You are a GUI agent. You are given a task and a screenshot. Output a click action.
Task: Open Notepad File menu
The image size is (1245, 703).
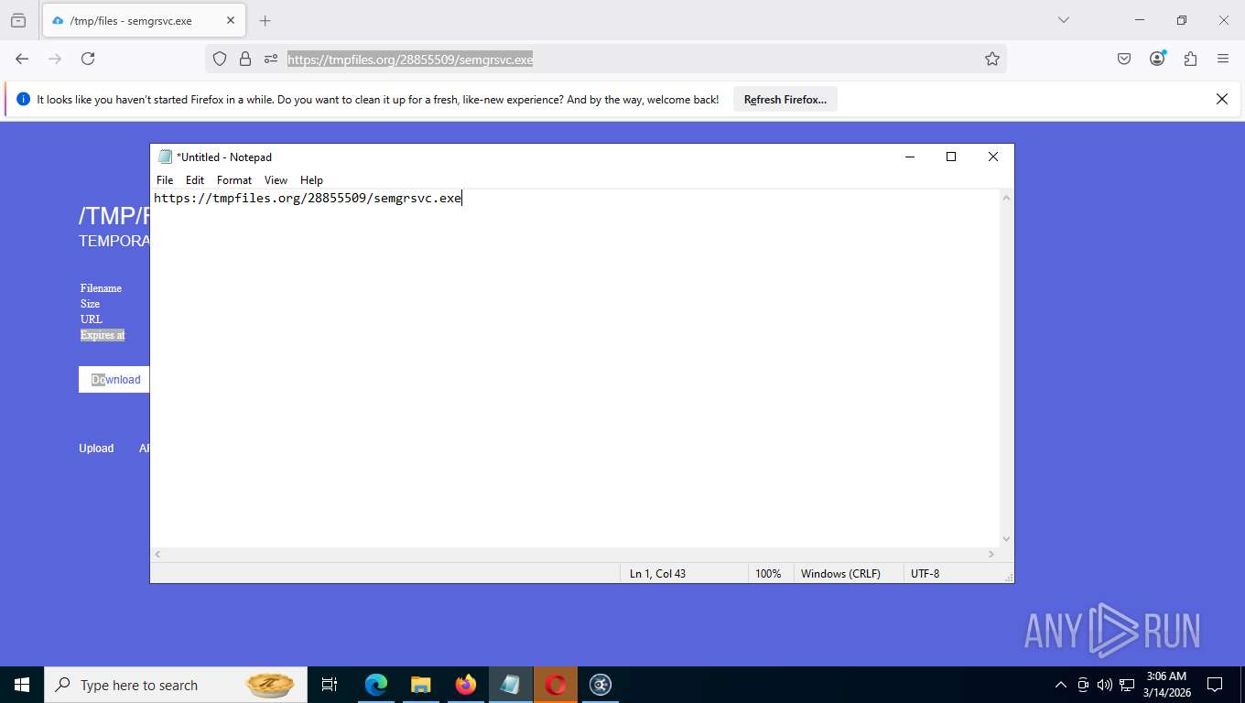point(165,180)
